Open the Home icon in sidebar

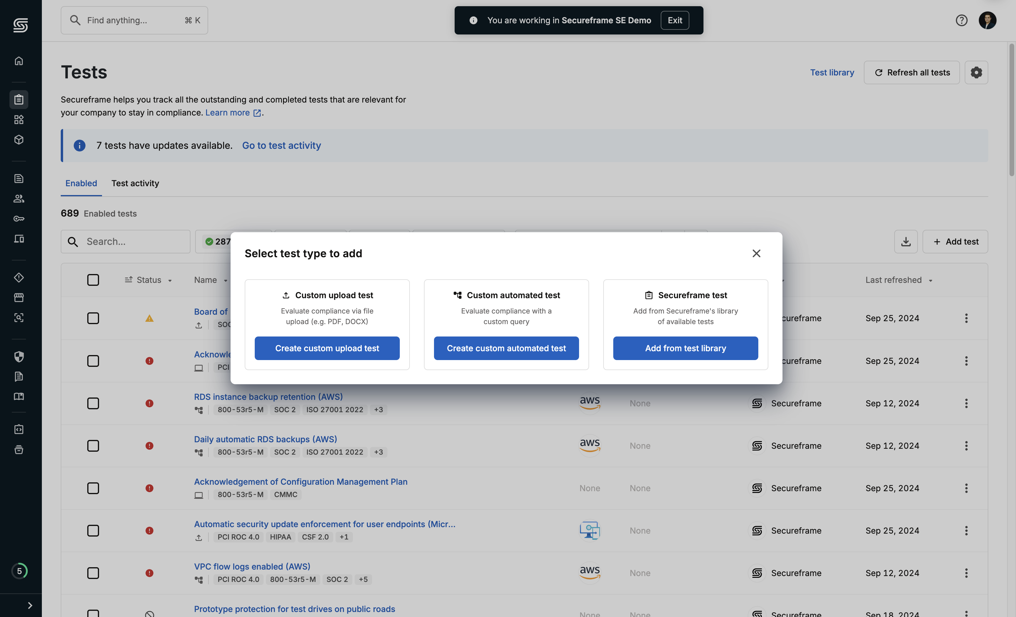coord(19,61)
